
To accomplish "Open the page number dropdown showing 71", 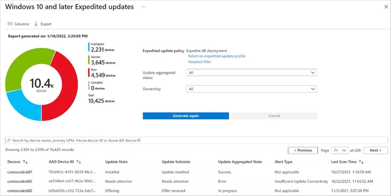I will (x=340, y=150).
